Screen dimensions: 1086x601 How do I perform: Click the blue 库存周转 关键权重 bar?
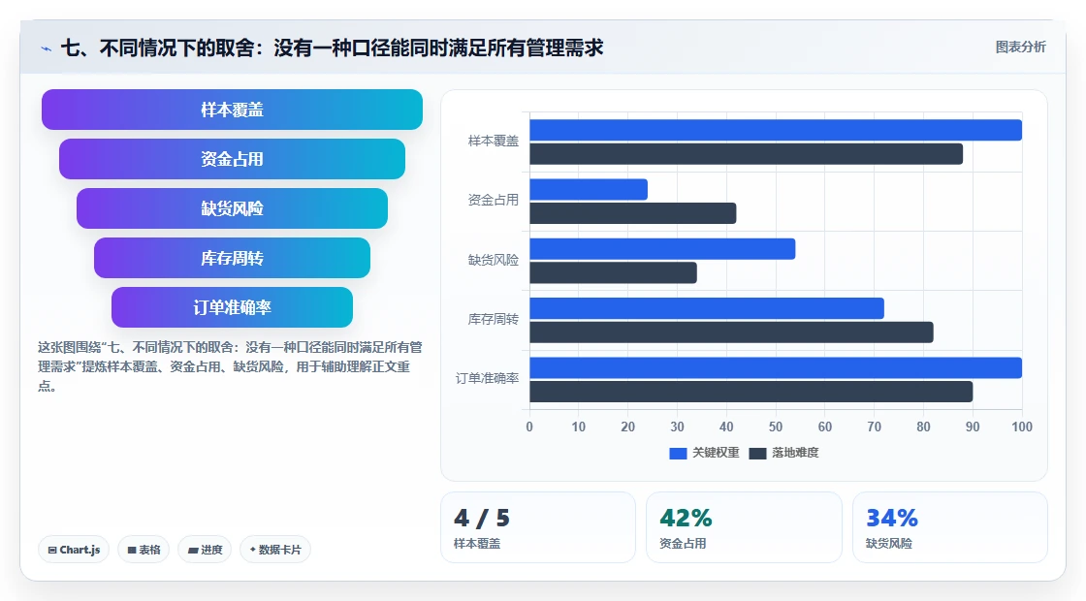coord(707,308)
